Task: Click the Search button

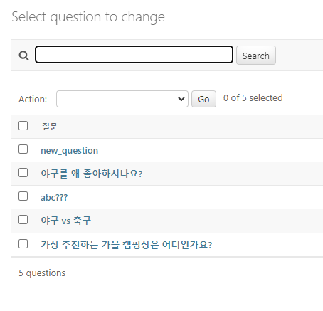Action: [x=256, y=56]
